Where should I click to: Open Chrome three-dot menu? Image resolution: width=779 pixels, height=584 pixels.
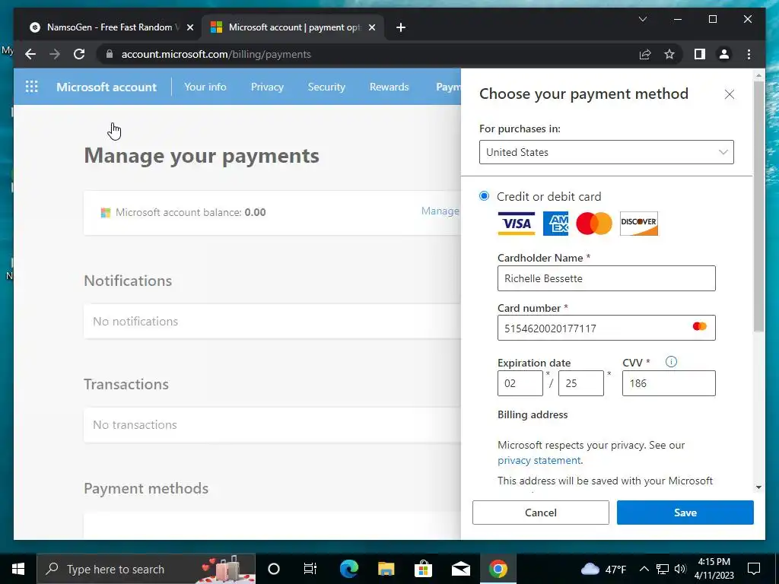click(x=749, y=54)
